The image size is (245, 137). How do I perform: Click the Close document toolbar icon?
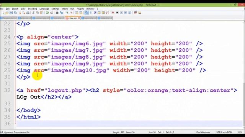tap(20, 13)
